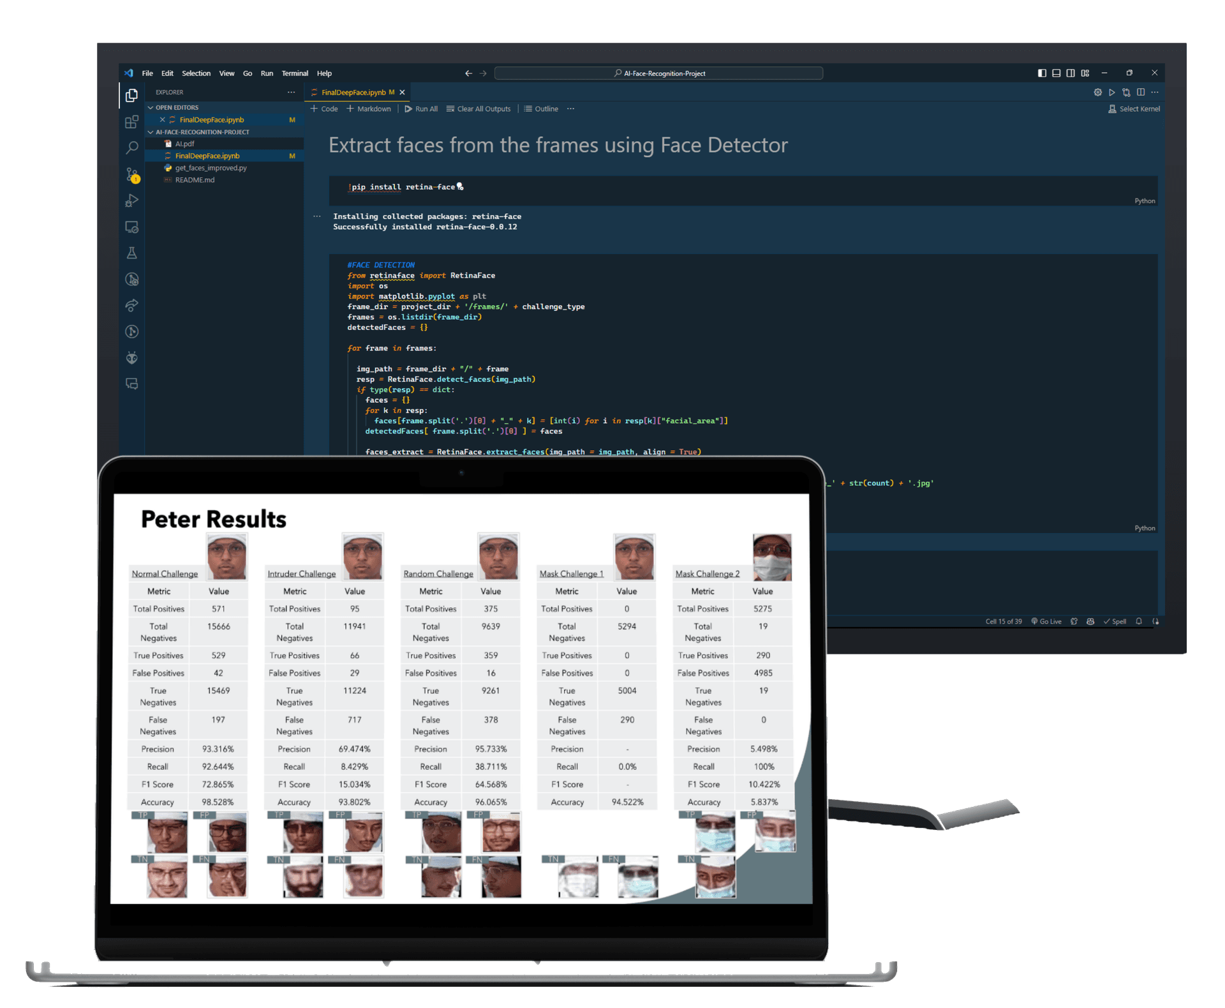The height and width of the screenshot is (1008, 1225).
Task: Open the editor title bar more actions ellipsis
Action: pos(1155,92)
